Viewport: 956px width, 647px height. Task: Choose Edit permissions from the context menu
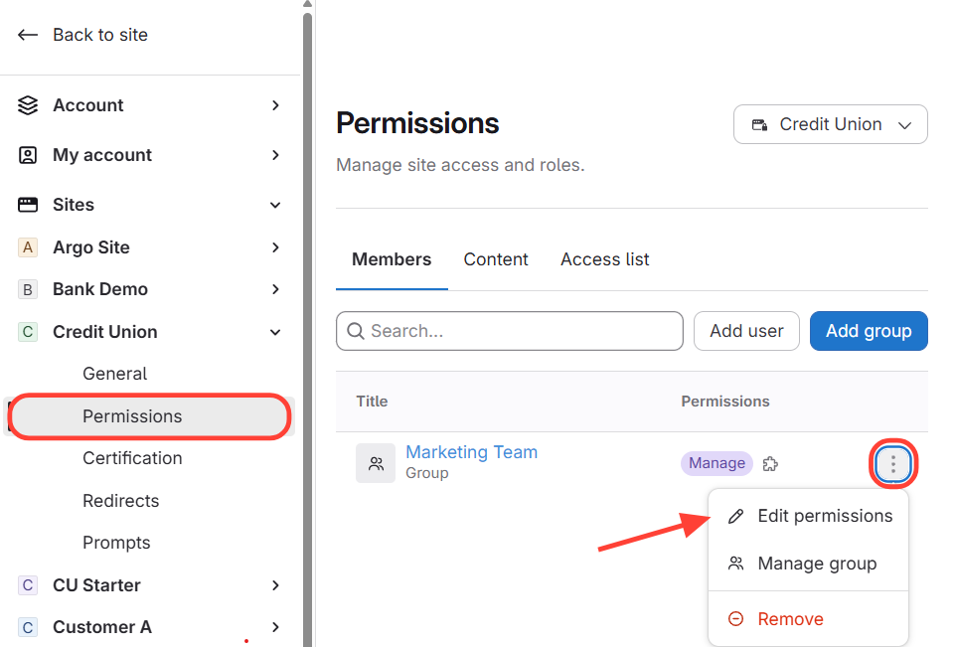point(824,516)
